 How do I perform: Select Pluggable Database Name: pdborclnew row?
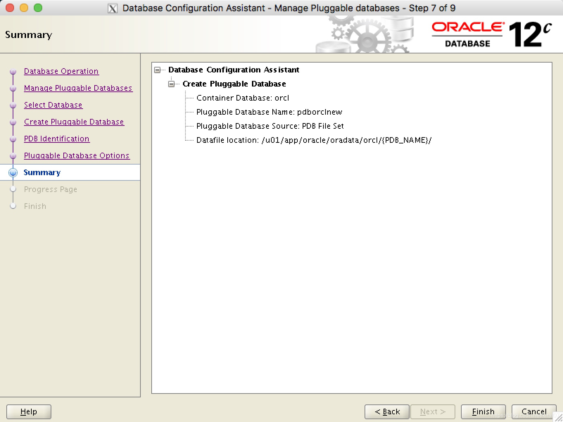coord(269,112)
